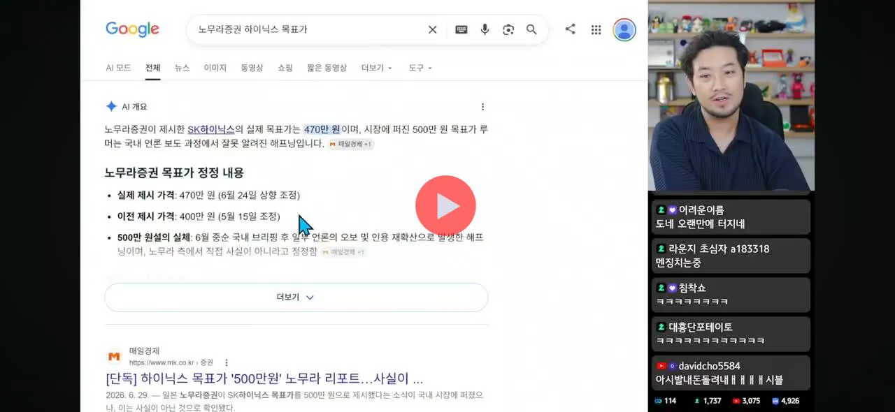Share the search results page
The height and width of the screenshot is (412, 895).
[x=571, y=29]
